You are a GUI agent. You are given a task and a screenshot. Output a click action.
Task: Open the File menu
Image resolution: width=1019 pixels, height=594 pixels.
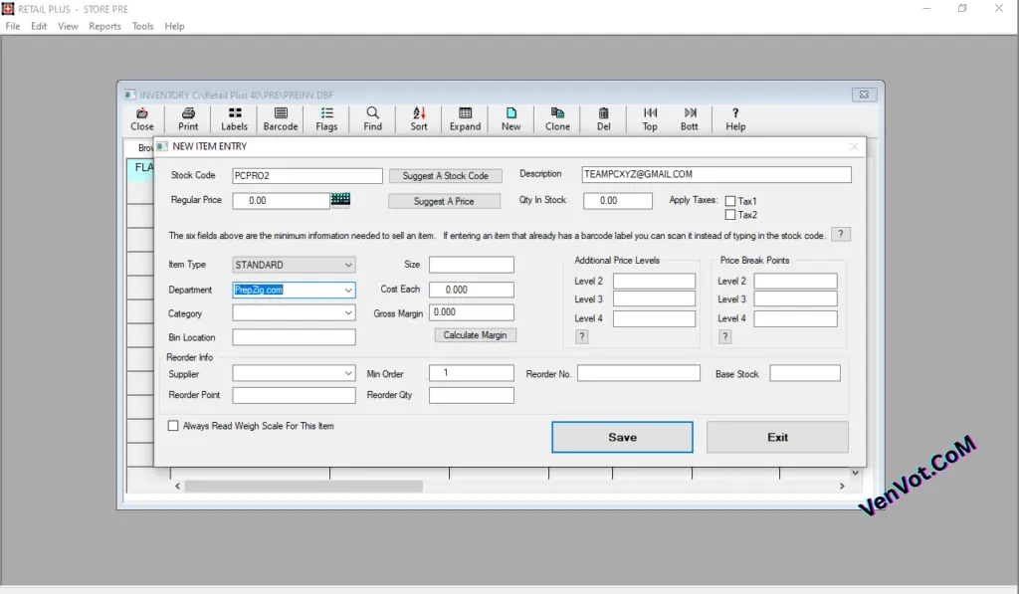[13, 26]
